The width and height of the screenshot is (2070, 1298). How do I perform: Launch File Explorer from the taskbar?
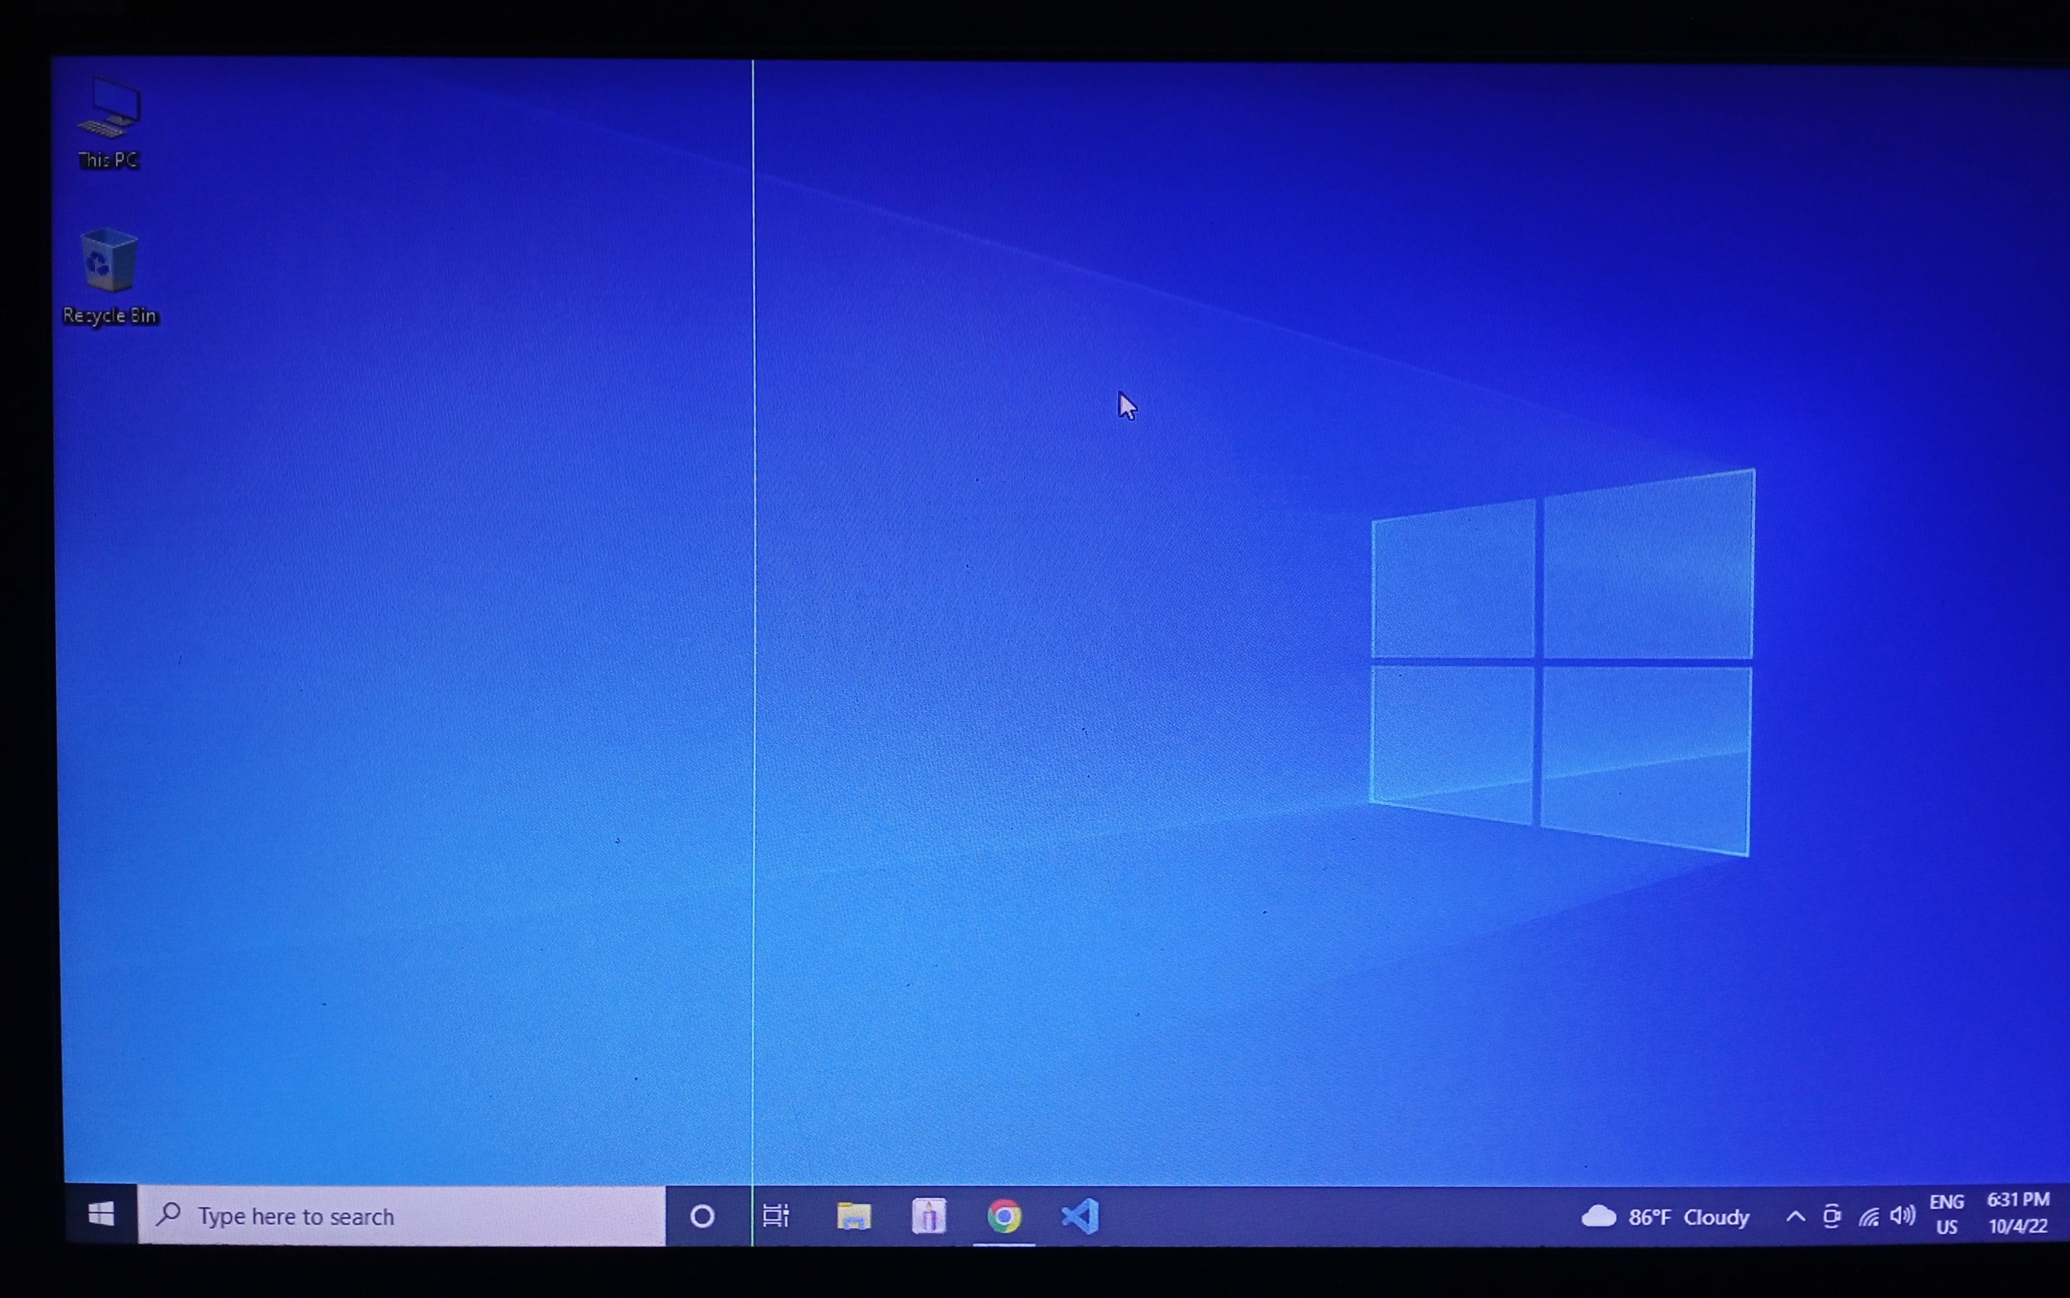(854, 1217)
